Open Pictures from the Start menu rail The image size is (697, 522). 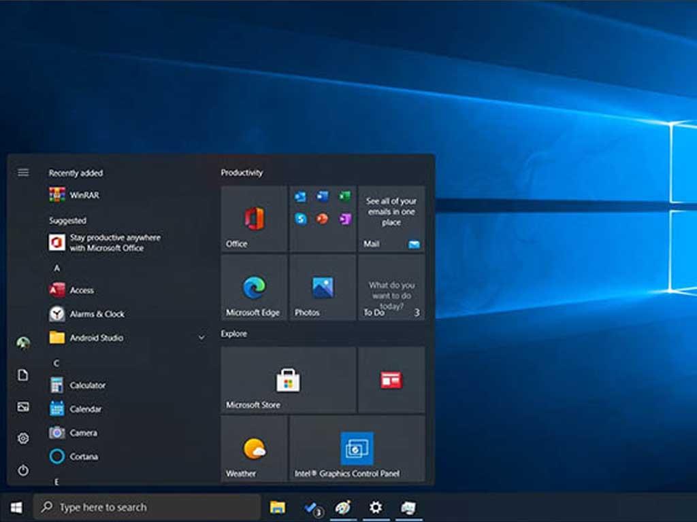point(23,406)
